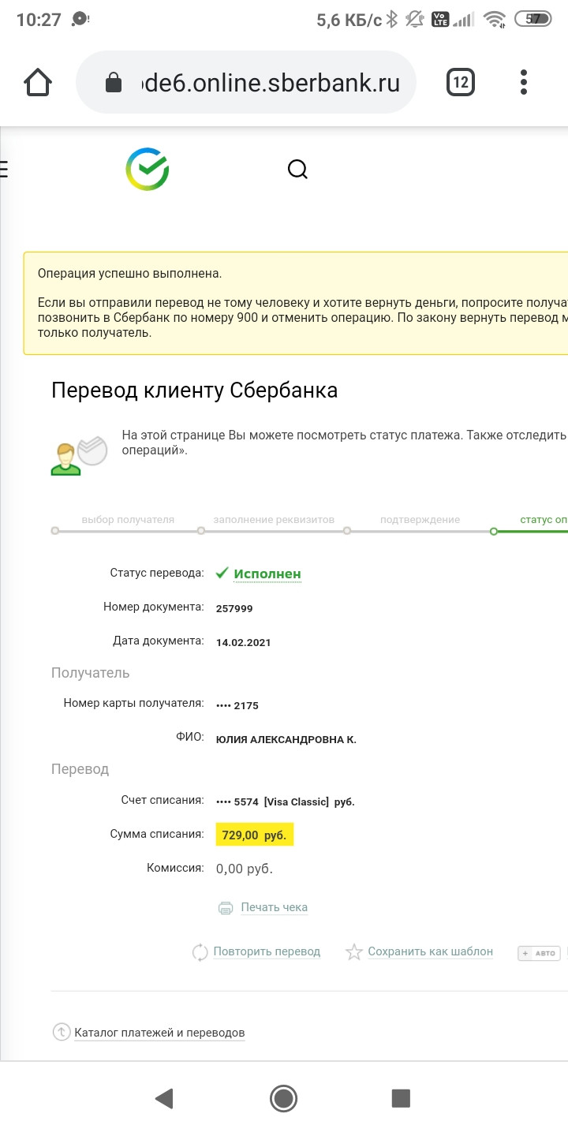Tap the padlock site security icon

[114, 82]
